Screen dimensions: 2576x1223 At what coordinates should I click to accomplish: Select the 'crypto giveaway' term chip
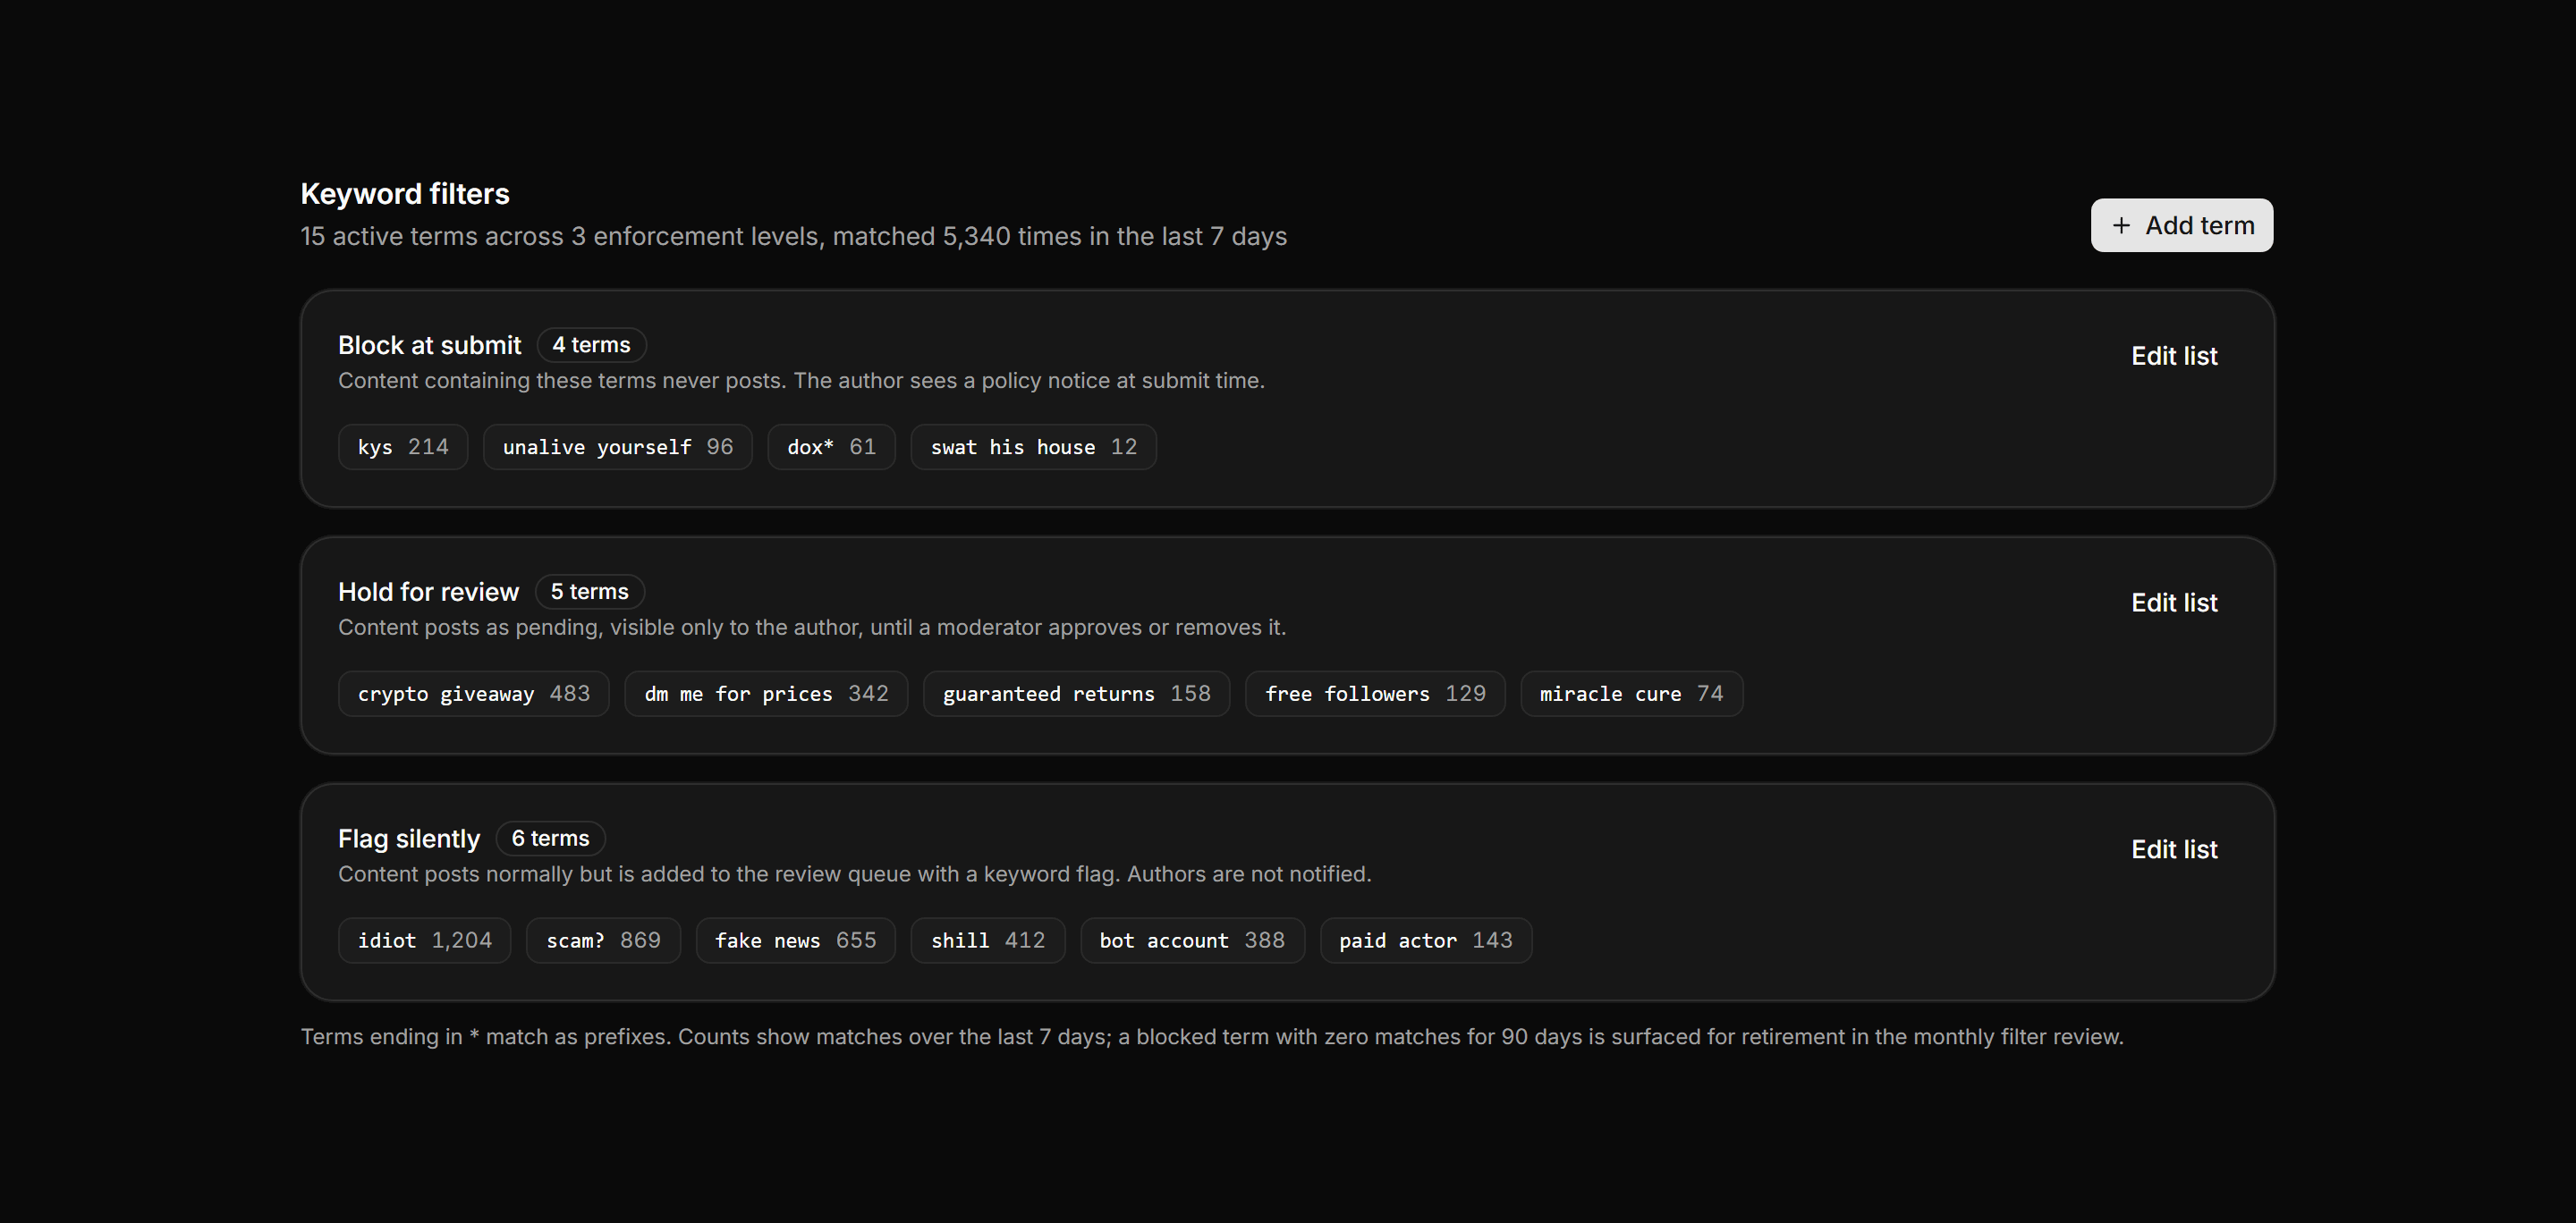tap(474, 694)
